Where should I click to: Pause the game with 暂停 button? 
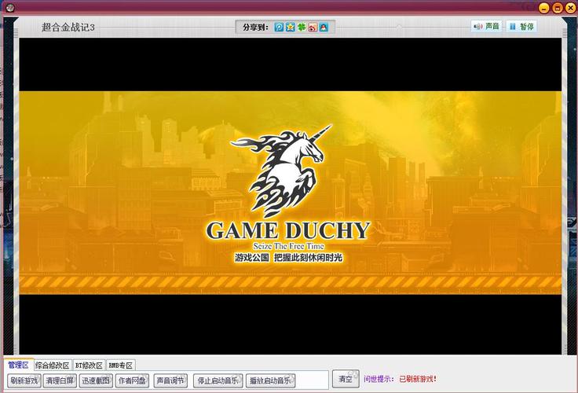pyautogui.click(x=521, y=26)
